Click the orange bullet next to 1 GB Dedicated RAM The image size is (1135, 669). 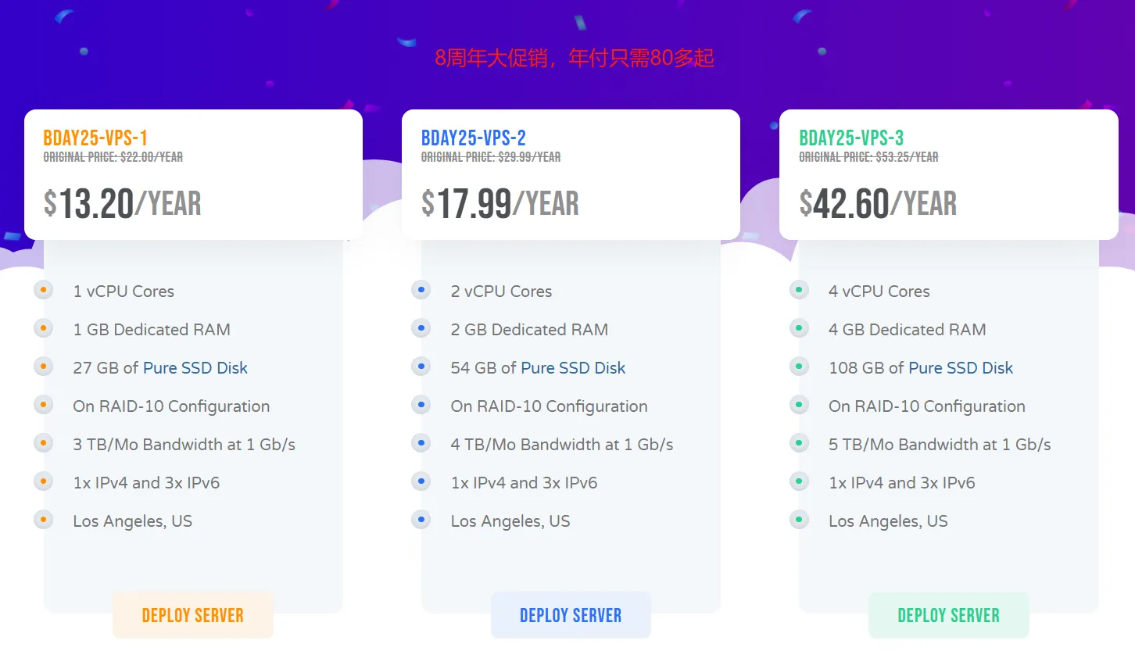(44, 328)
